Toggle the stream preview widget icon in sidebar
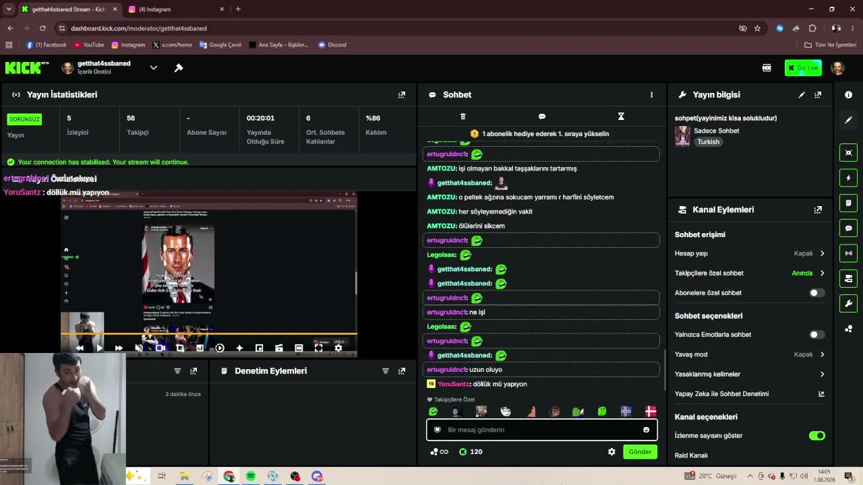Screen dimensions: 863x485 [x=848, y=153]
